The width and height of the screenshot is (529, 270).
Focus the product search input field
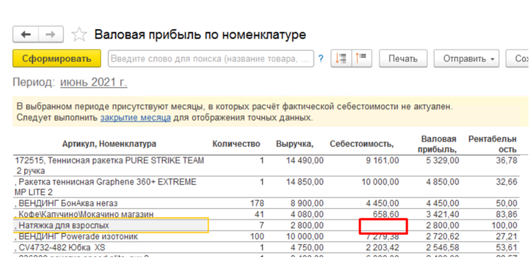click(x=211, y=59)
